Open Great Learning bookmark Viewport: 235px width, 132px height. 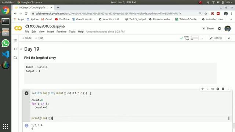[x=83, y=19]
